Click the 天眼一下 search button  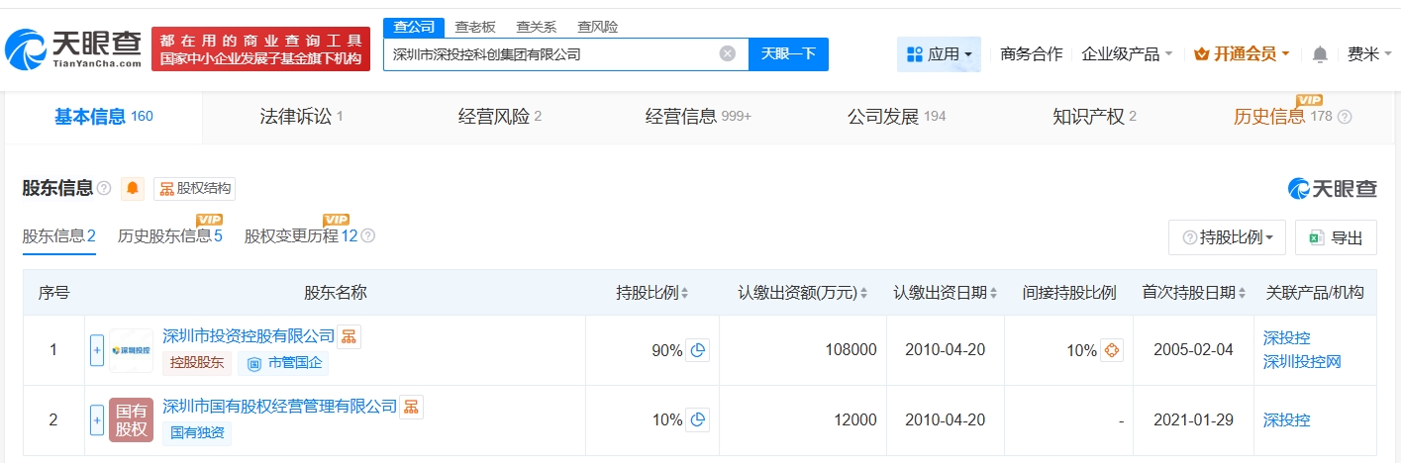click(788, 54)
